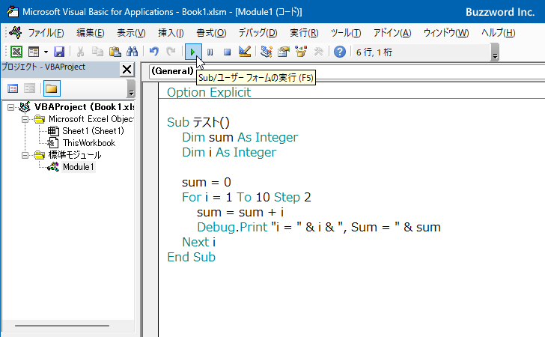
Task: Open the ファイル(F) menu
Action: pyautogui.click(x=46, y=33)
